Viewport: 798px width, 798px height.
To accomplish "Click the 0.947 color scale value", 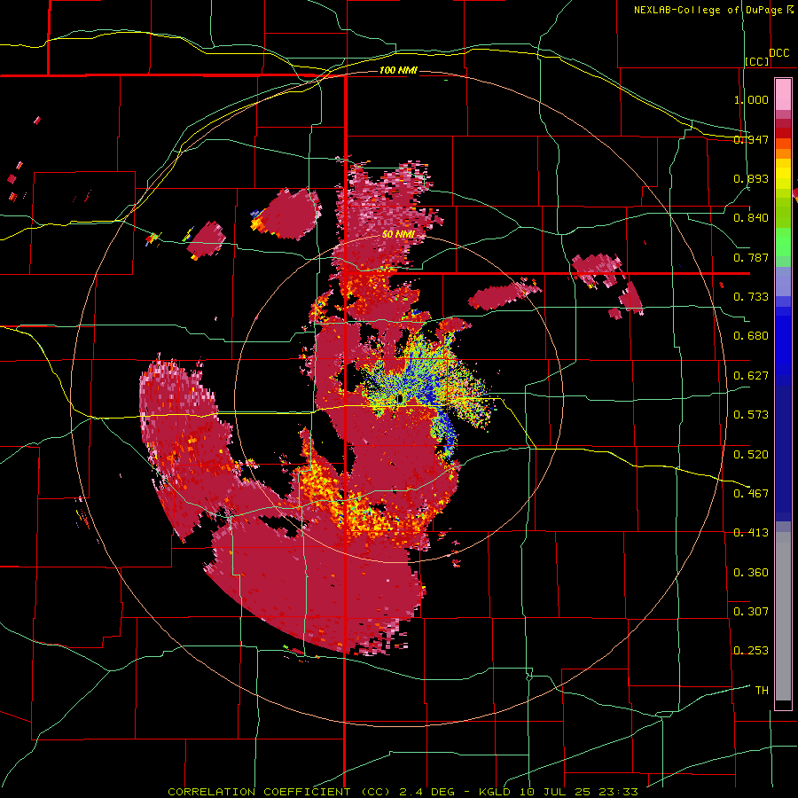I will point(751,139).
